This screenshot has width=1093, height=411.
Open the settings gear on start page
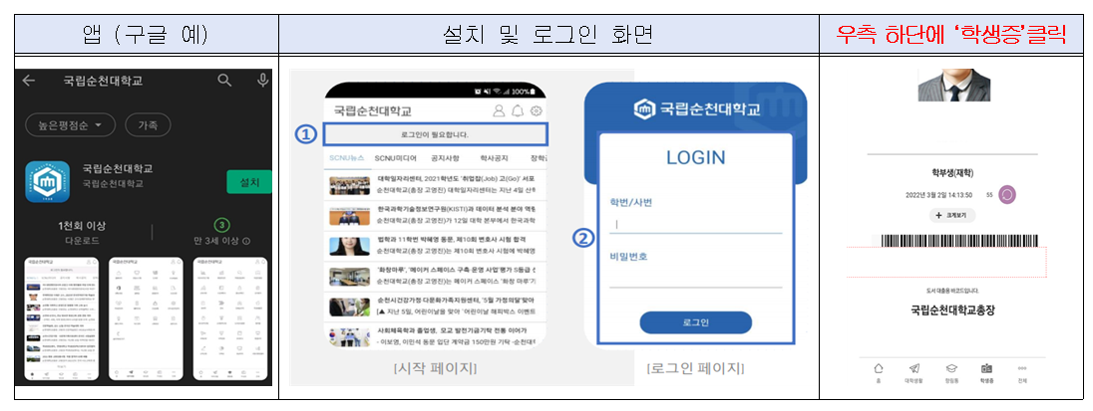[537, 109]
